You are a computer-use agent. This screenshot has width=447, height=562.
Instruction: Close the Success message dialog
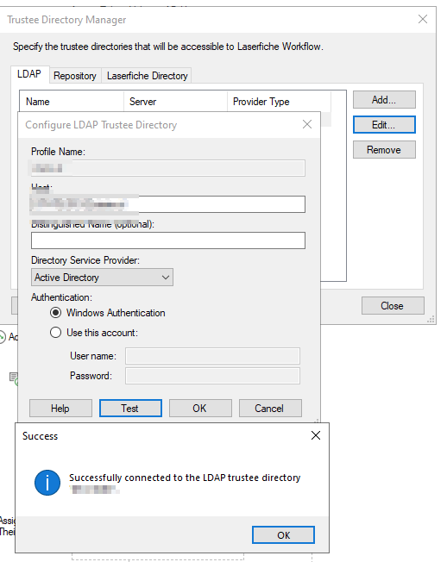(x=316, y=435)
